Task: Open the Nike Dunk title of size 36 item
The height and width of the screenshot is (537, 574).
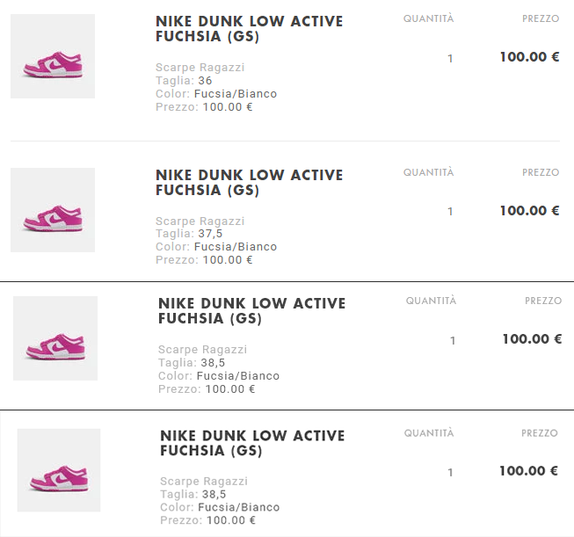Action: click(250, 28)
